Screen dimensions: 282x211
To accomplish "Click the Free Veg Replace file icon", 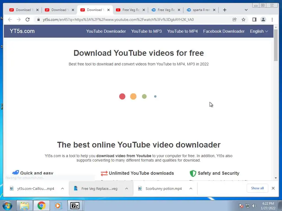I will (76, 188).
